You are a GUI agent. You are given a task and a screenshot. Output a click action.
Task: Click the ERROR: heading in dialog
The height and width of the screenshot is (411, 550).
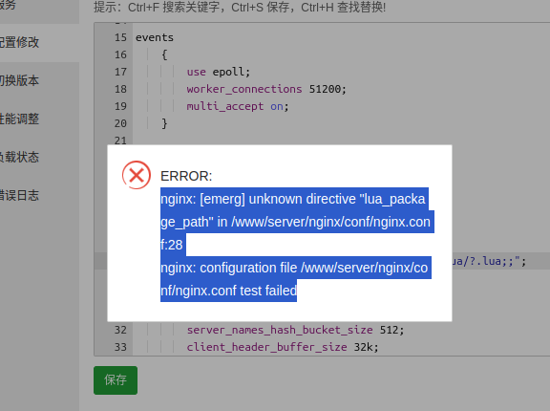pyautogui.click(x=186, y=176)
